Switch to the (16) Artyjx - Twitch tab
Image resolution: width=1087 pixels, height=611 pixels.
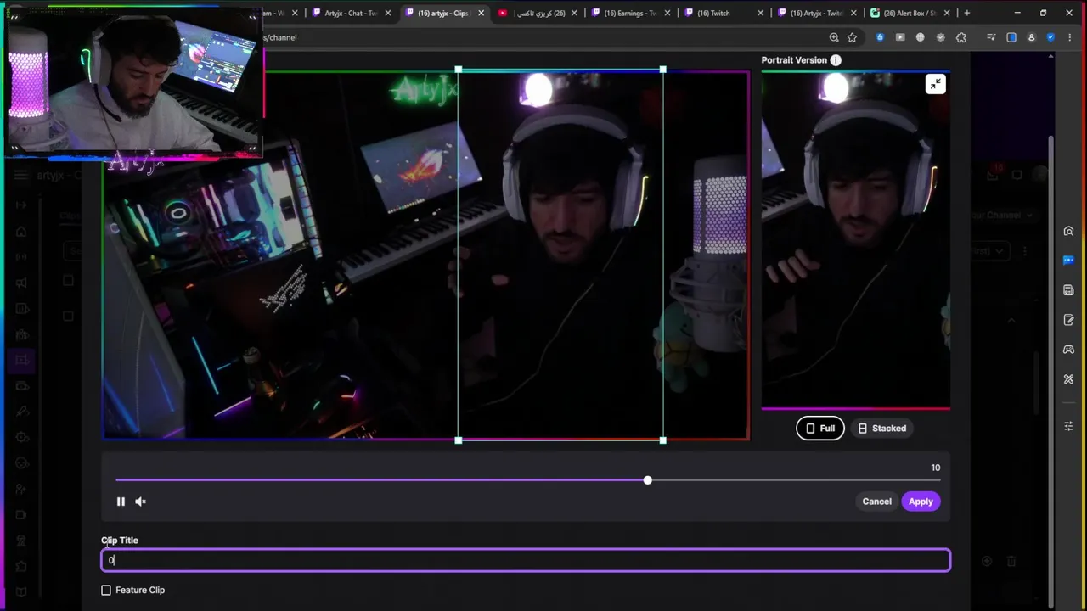click(816, 13)
